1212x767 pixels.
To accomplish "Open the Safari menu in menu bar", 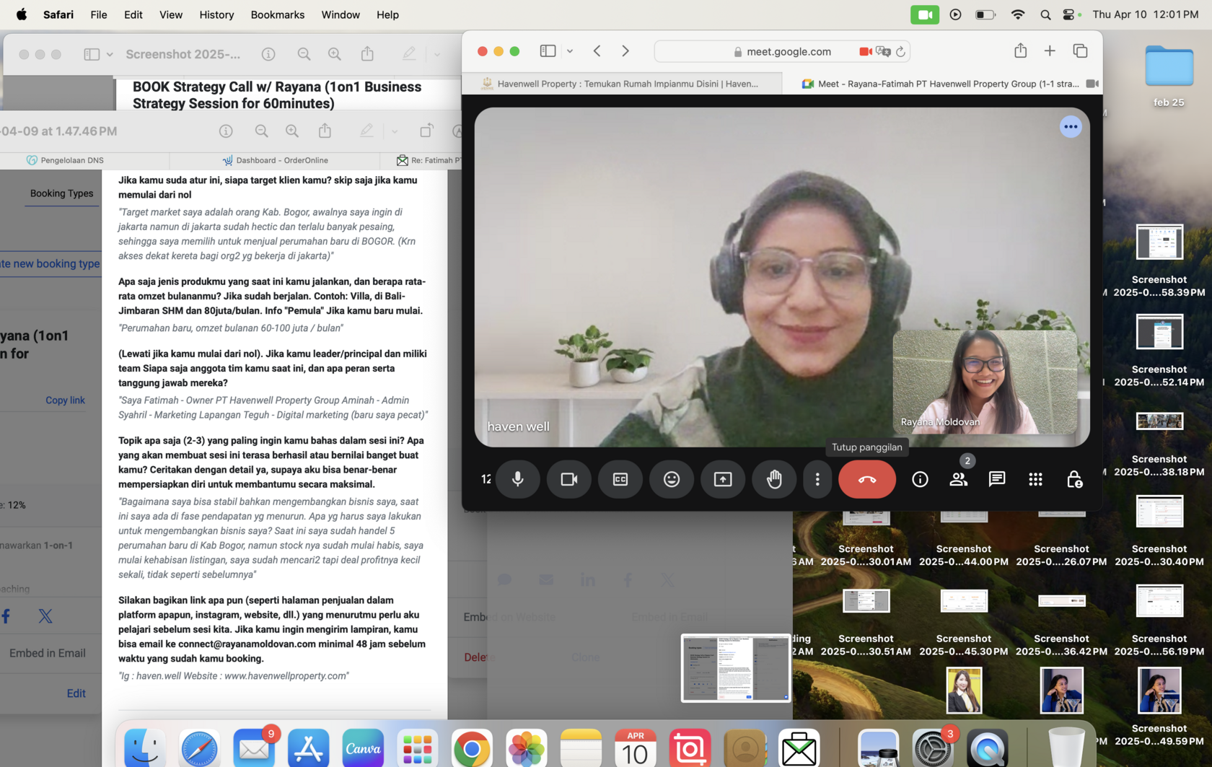I will click(58, 14).
